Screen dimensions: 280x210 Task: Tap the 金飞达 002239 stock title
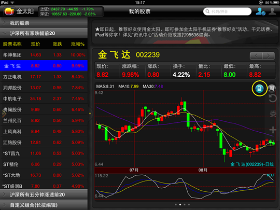[x=129, y=54]
